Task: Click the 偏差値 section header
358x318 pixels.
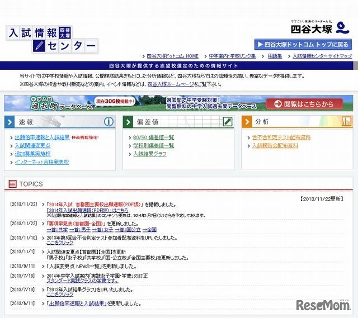Action: (178, 122)
